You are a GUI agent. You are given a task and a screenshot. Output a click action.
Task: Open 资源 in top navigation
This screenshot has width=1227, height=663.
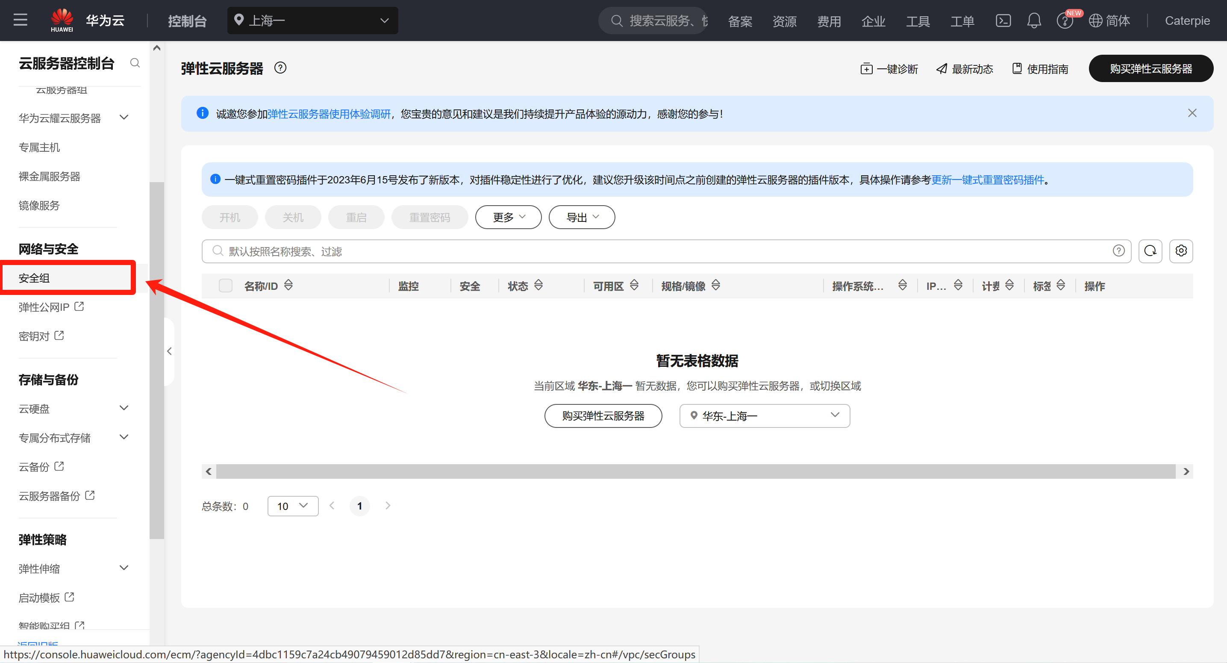784,21
